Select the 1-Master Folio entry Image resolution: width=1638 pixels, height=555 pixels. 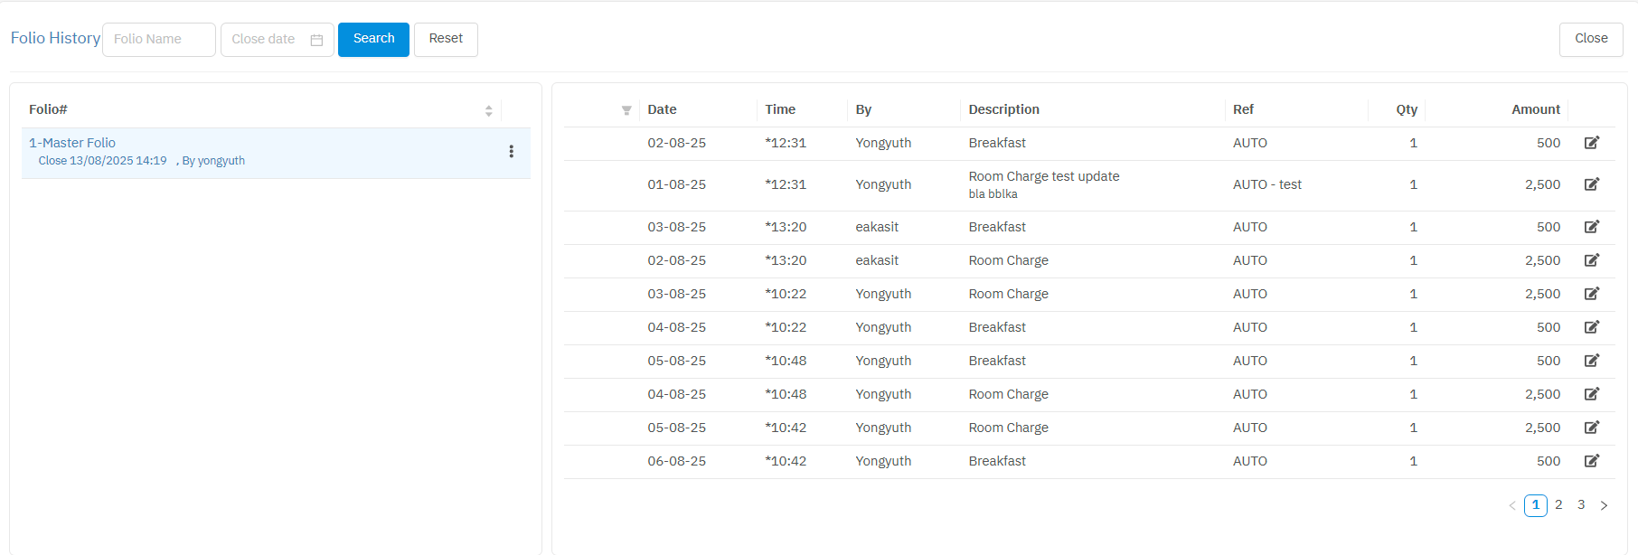(72, 143)
